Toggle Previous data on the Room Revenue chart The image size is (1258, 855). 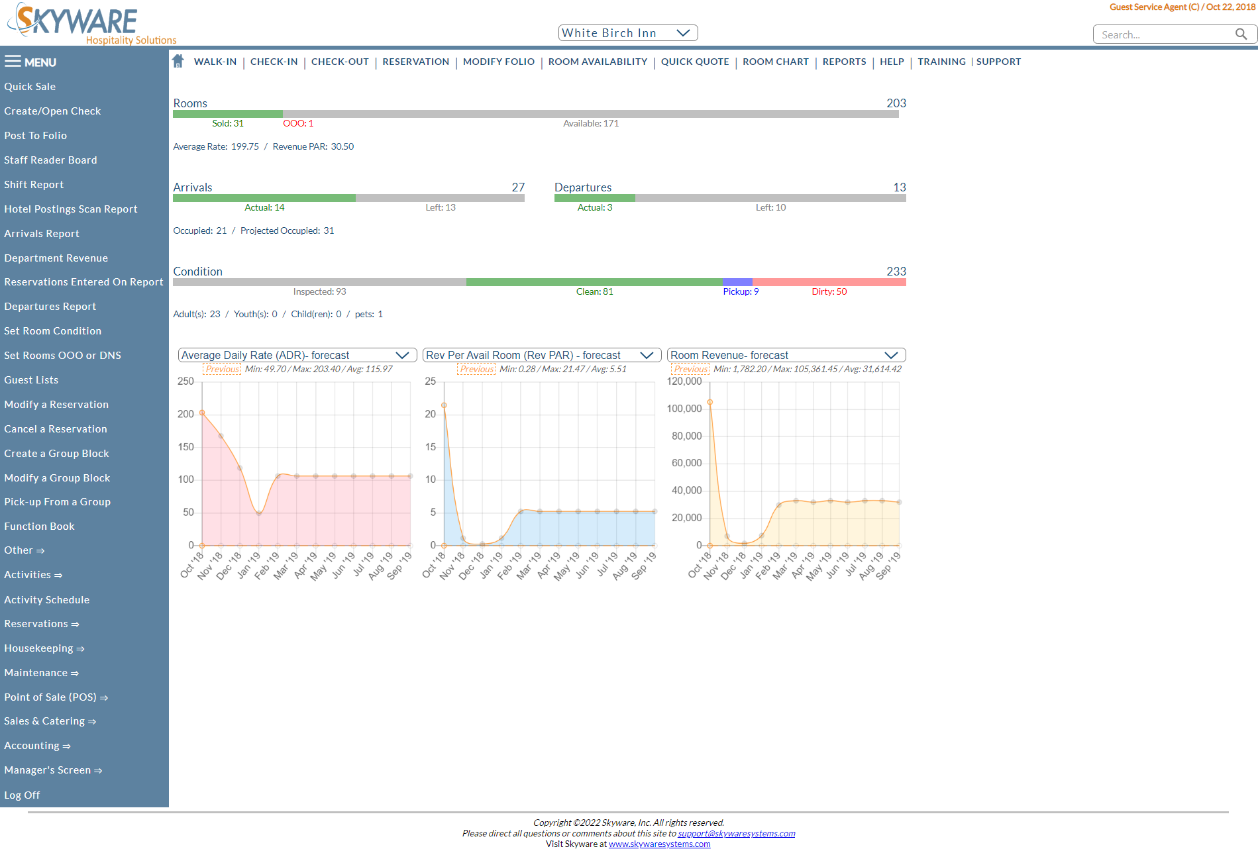[691, 369]
